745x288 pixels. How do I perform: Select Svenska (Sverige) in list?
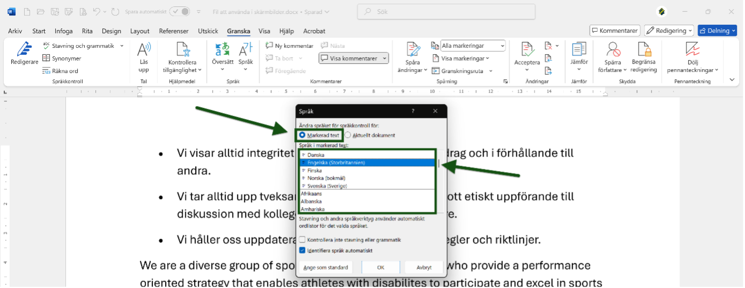[x=367, y=186]
